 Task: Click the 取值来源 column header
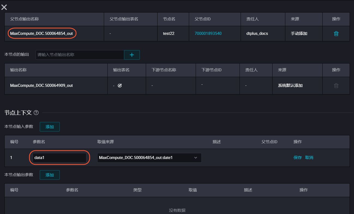pos(105,142)
